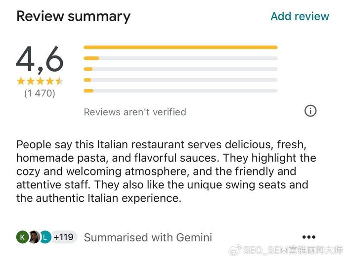Image resolution: width=346 pixels, height=259 pixels.
Task: Click the Italian restaurant summary paragraph
Action: 166,172
